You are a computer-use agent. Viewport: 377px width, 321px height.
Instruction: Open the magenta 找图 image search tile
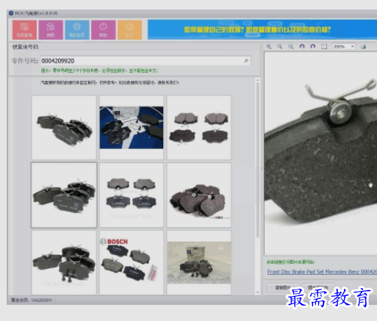(x=51, y=30)
